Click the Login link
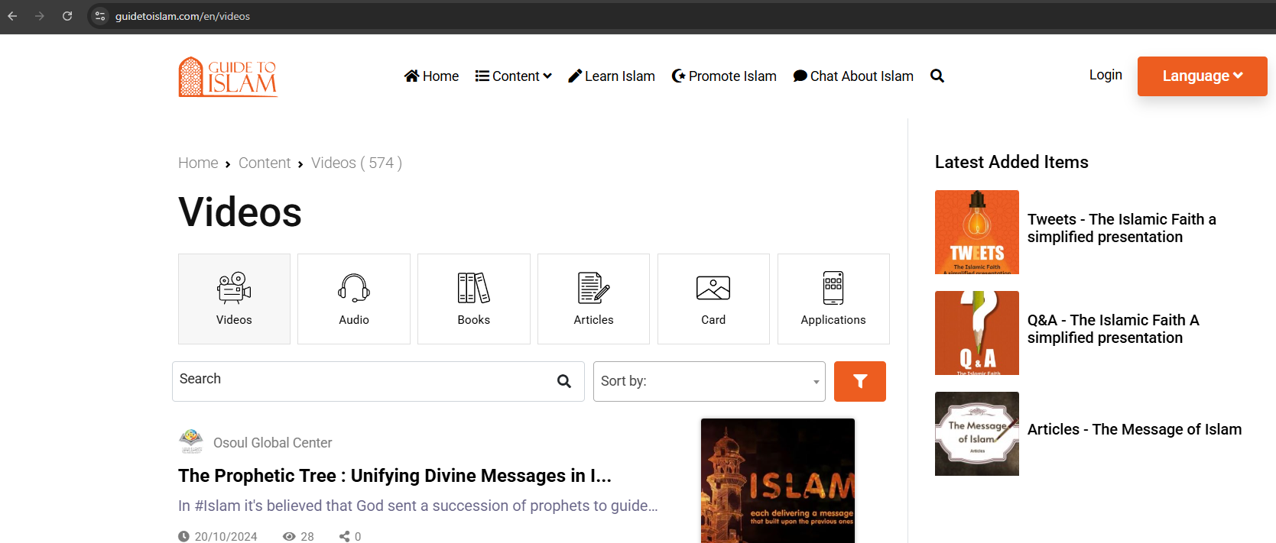 (x=1106, y=75)
